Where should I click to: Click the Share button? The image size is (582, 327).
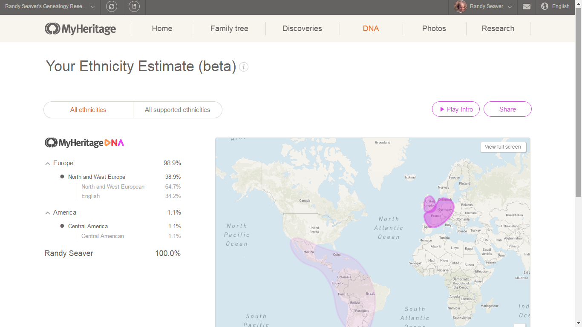507,109
